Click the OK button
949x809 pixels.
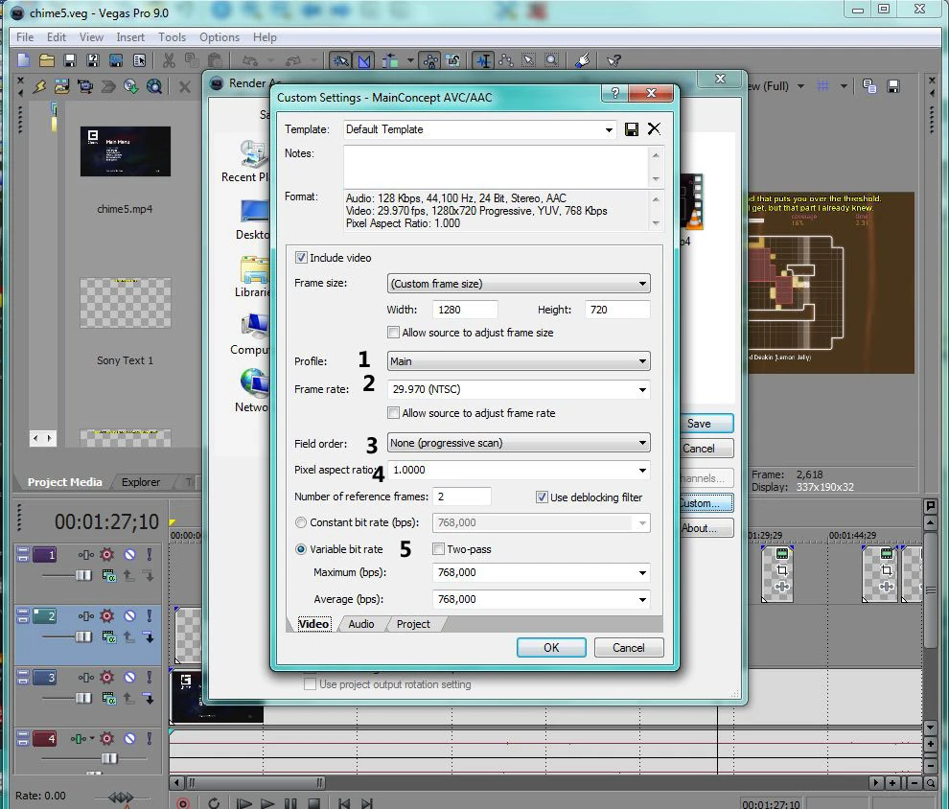[551, 648]
